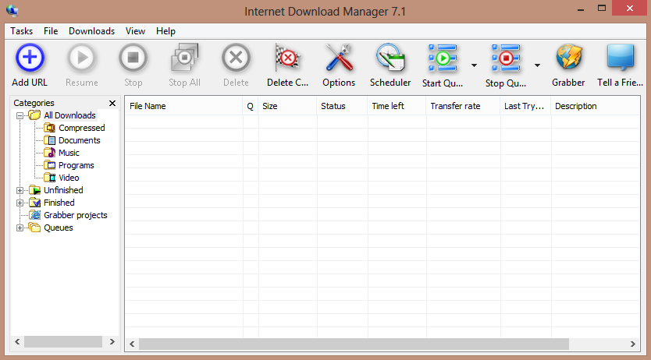
Task: Open the Start Queue dropdown arrow
Action: pos(474,65)
